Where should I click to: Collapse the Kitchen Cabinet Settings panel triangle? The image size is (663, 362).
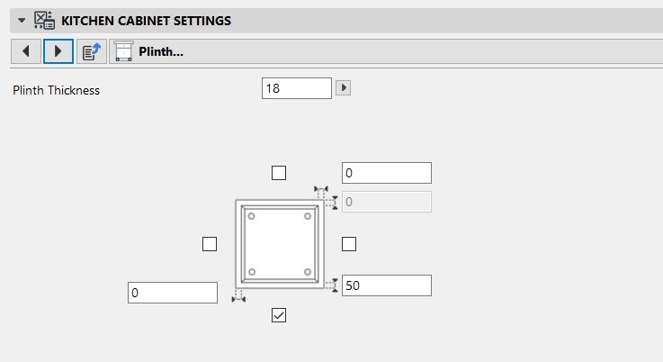(22, 19)
